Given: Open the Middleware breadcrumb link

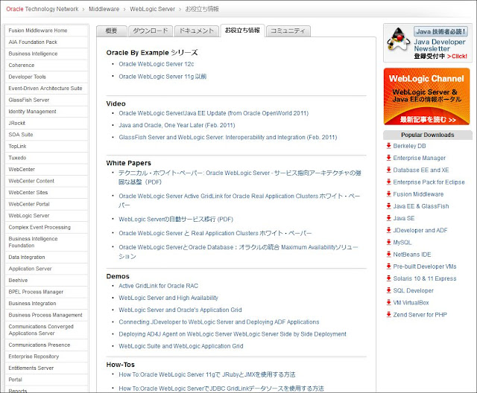Looking at the screenshot, I should click(x=104, y=9).
